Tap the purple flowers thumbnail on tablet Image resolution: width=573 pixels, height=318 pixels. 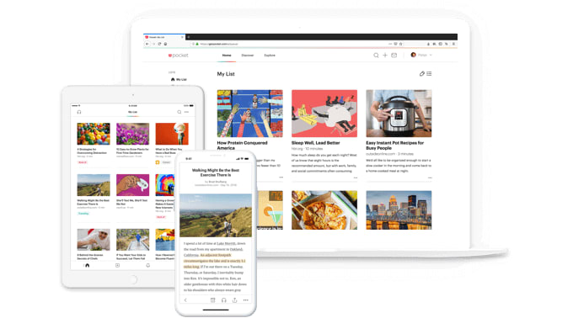132,134
